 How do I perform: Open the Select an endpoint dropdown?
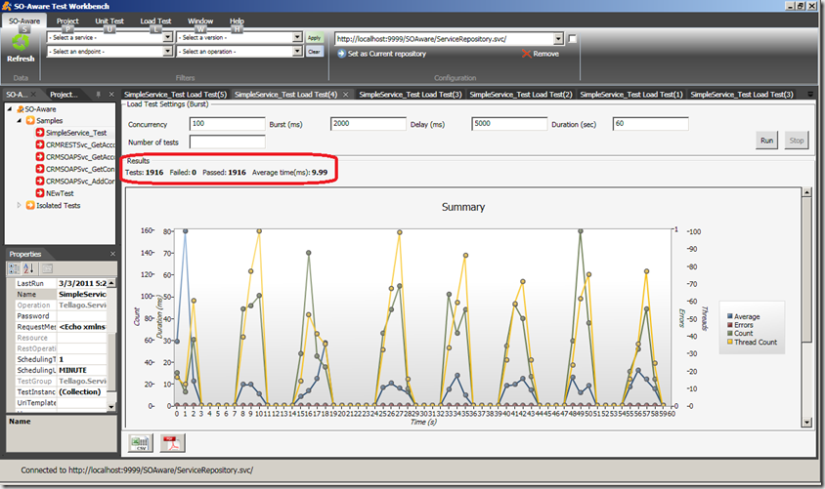pyautogui.click(x=167, y=51)
